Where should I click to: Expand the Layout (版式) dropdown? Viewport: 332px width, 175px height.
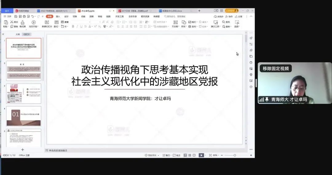(x=57, y=27)
